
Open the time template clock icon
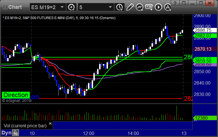tap(119, 7)
